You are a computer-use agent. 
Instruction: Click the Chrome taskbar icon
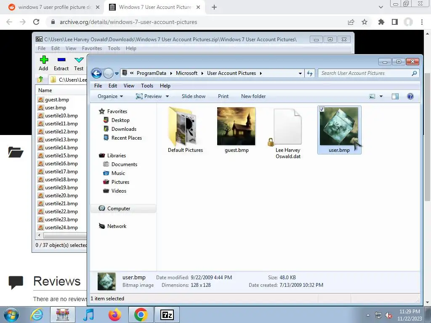[x=141, y=315]
